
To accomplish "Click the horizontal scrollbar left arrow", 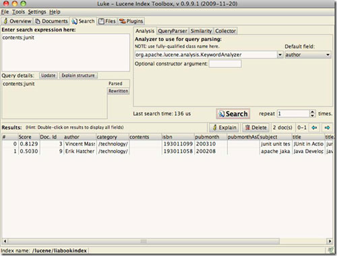I will click(x=5, y=241).
